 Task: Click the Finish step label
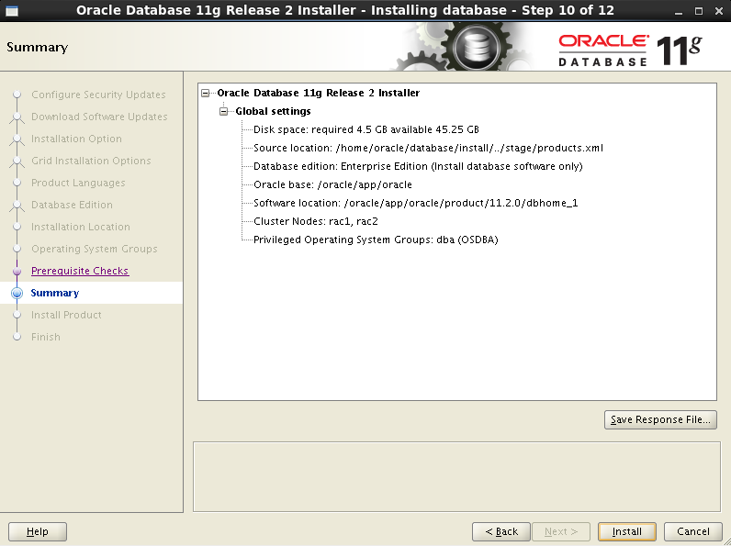coord(46,337)
